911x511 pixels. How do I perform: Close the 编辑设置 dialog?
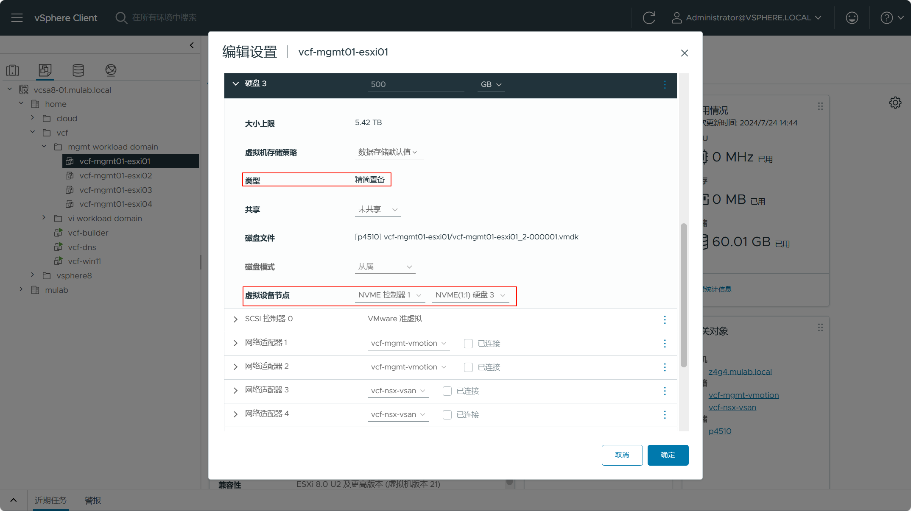(684, 53)
